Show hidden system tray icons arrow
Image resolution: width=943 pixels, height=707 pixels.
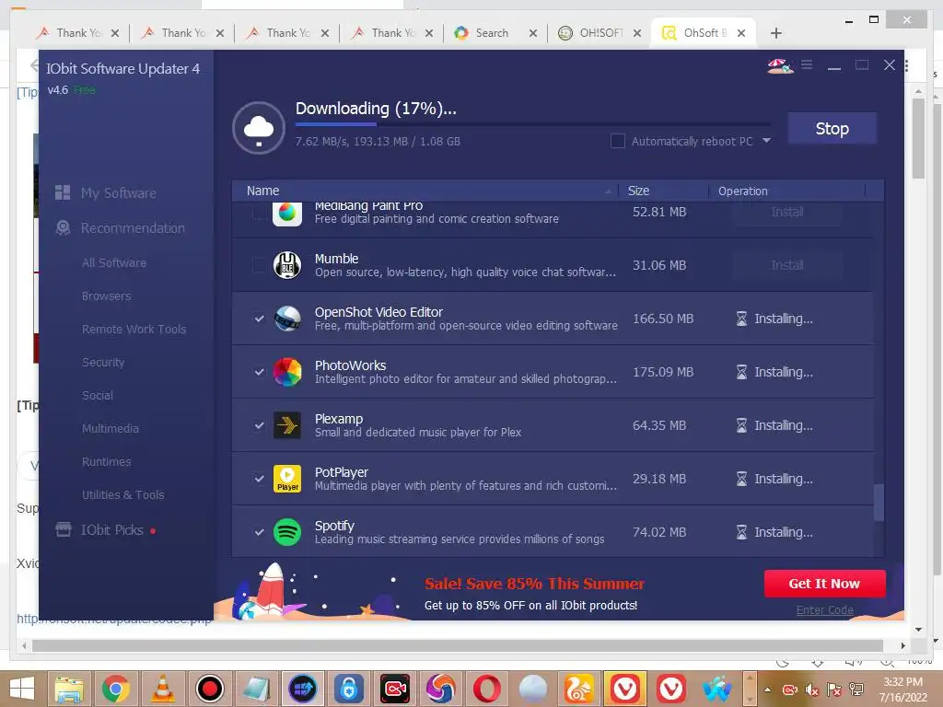[x=768, y=690]
